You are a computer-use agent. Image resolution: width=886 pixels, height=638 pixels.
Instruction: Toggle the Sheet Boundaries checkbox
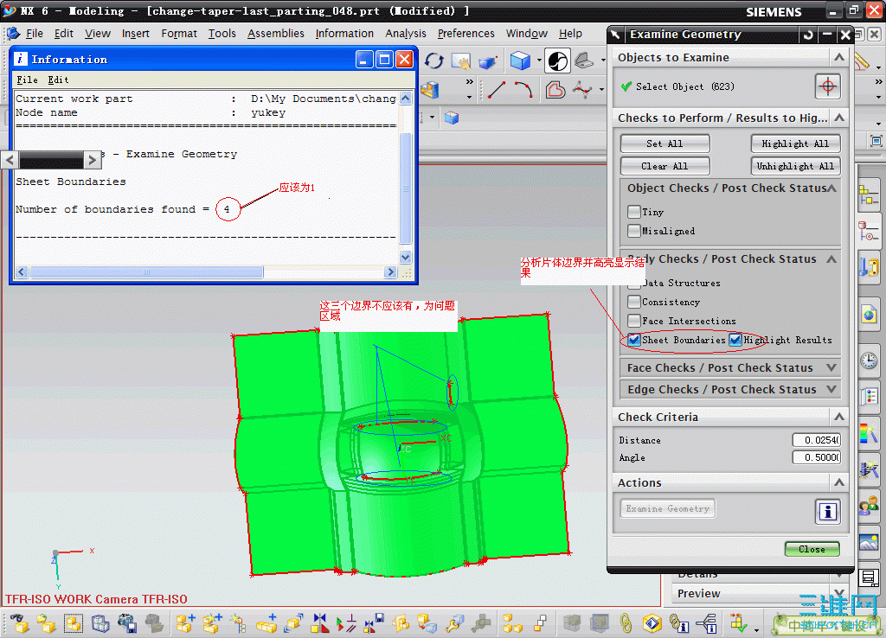634,340
